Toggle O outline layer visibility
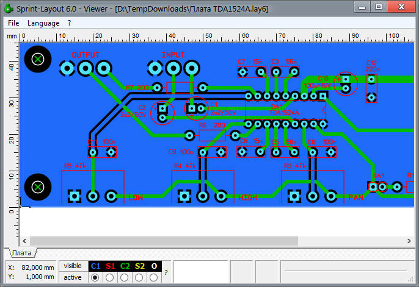419x287 pixels. [154, 266]
